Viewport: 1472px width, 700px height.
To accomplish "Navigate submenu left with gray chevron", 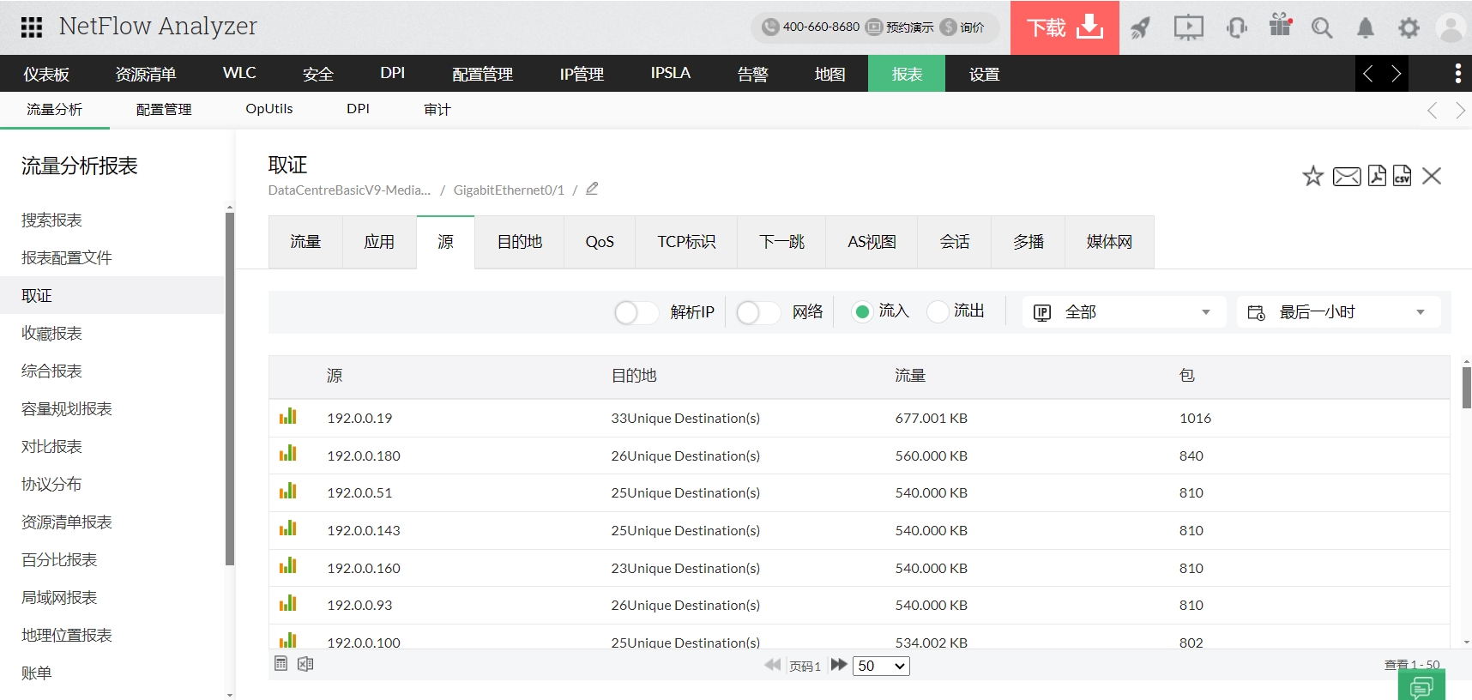I will 1432,111.
